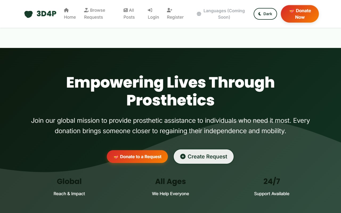The height and width of the screenshot is (213, 341).
Task: Click the Login text link
Action: [153, 17]
